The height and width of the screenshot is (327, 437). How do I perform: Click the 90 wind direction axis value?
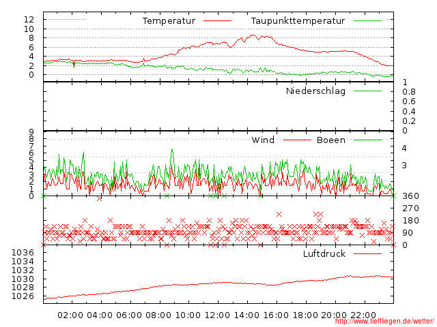tap(408, 233)
